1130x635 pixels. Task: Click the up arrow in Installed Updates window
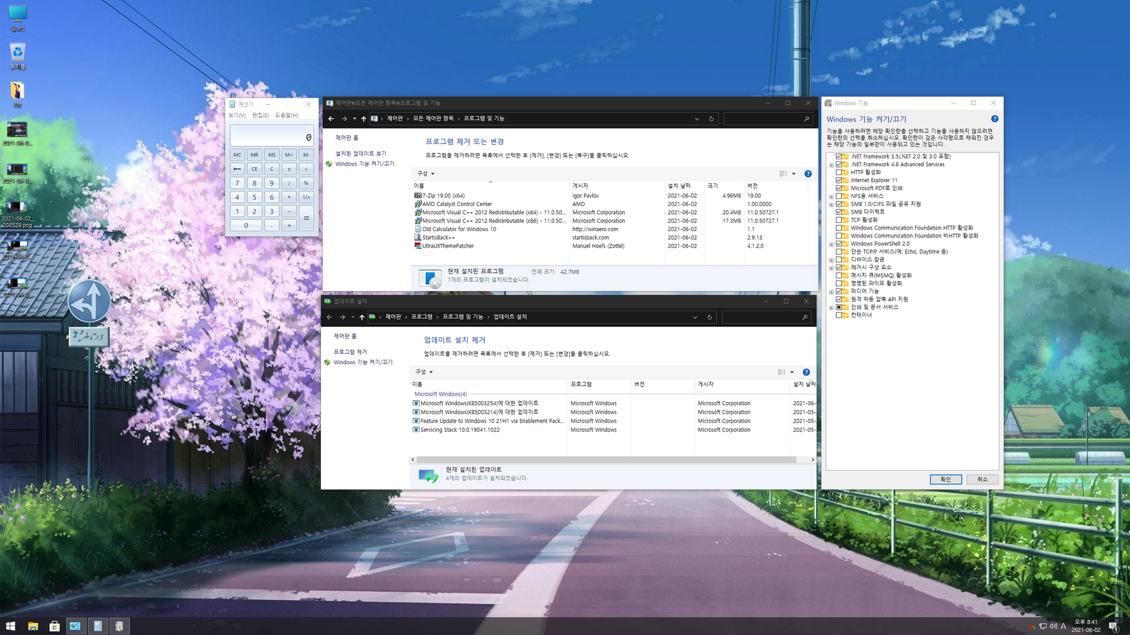point(362,317)
